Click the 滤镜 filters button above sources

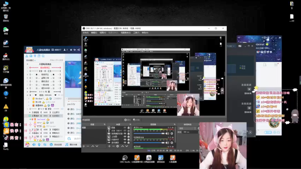pyautogui.click(x=137, y=120)
